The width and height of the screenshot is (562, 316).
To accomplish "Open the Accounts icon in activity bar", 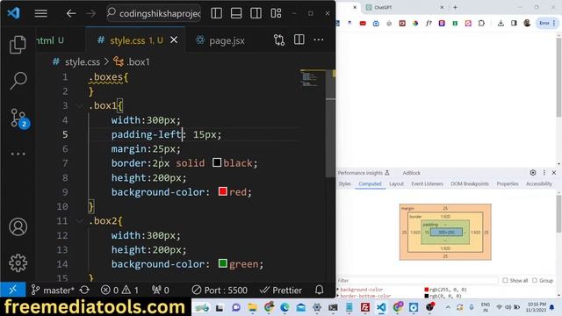I will click(18, 226).
